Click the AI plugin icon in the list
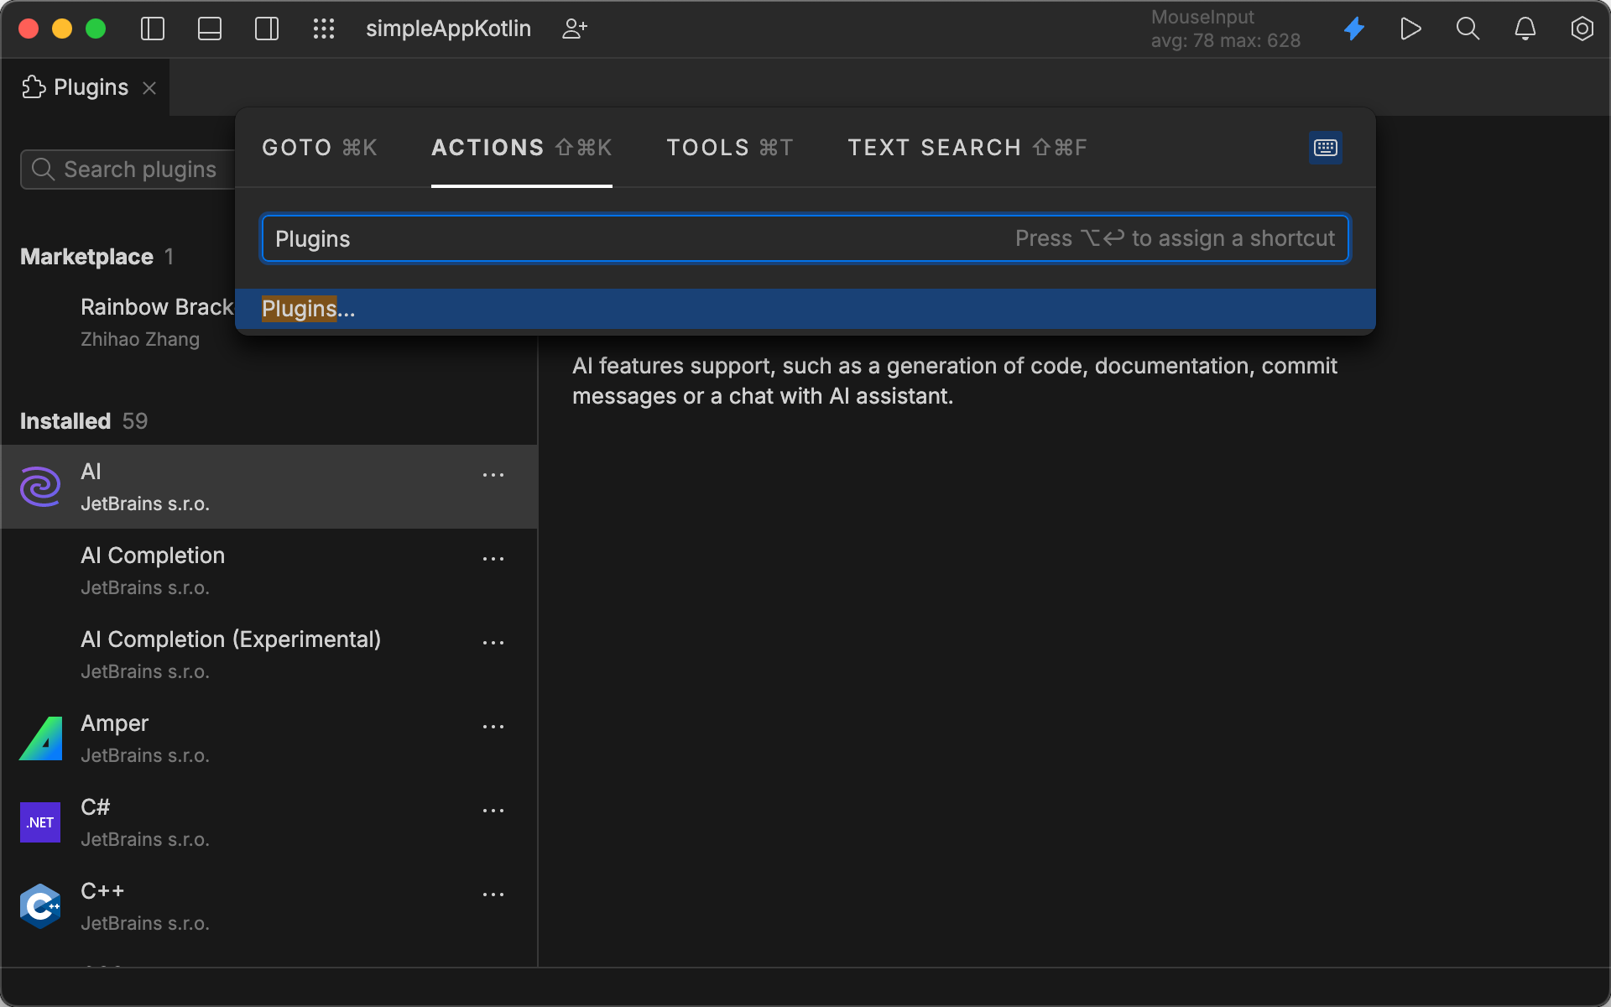Image resolution: width=1611 pixels, height=1007 pixels. coord(39,487)
